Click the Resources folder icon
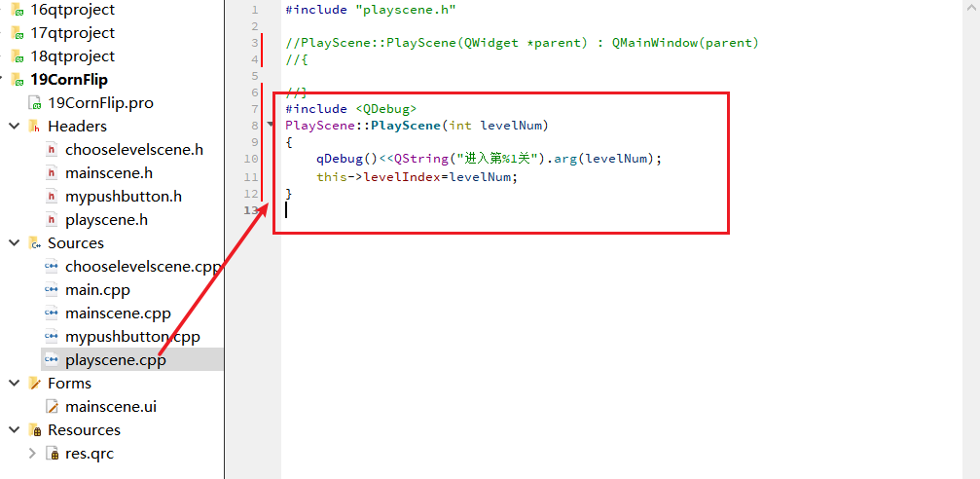Image resolution: width=980 pixels, height=479 pixels. click(34, 430)
